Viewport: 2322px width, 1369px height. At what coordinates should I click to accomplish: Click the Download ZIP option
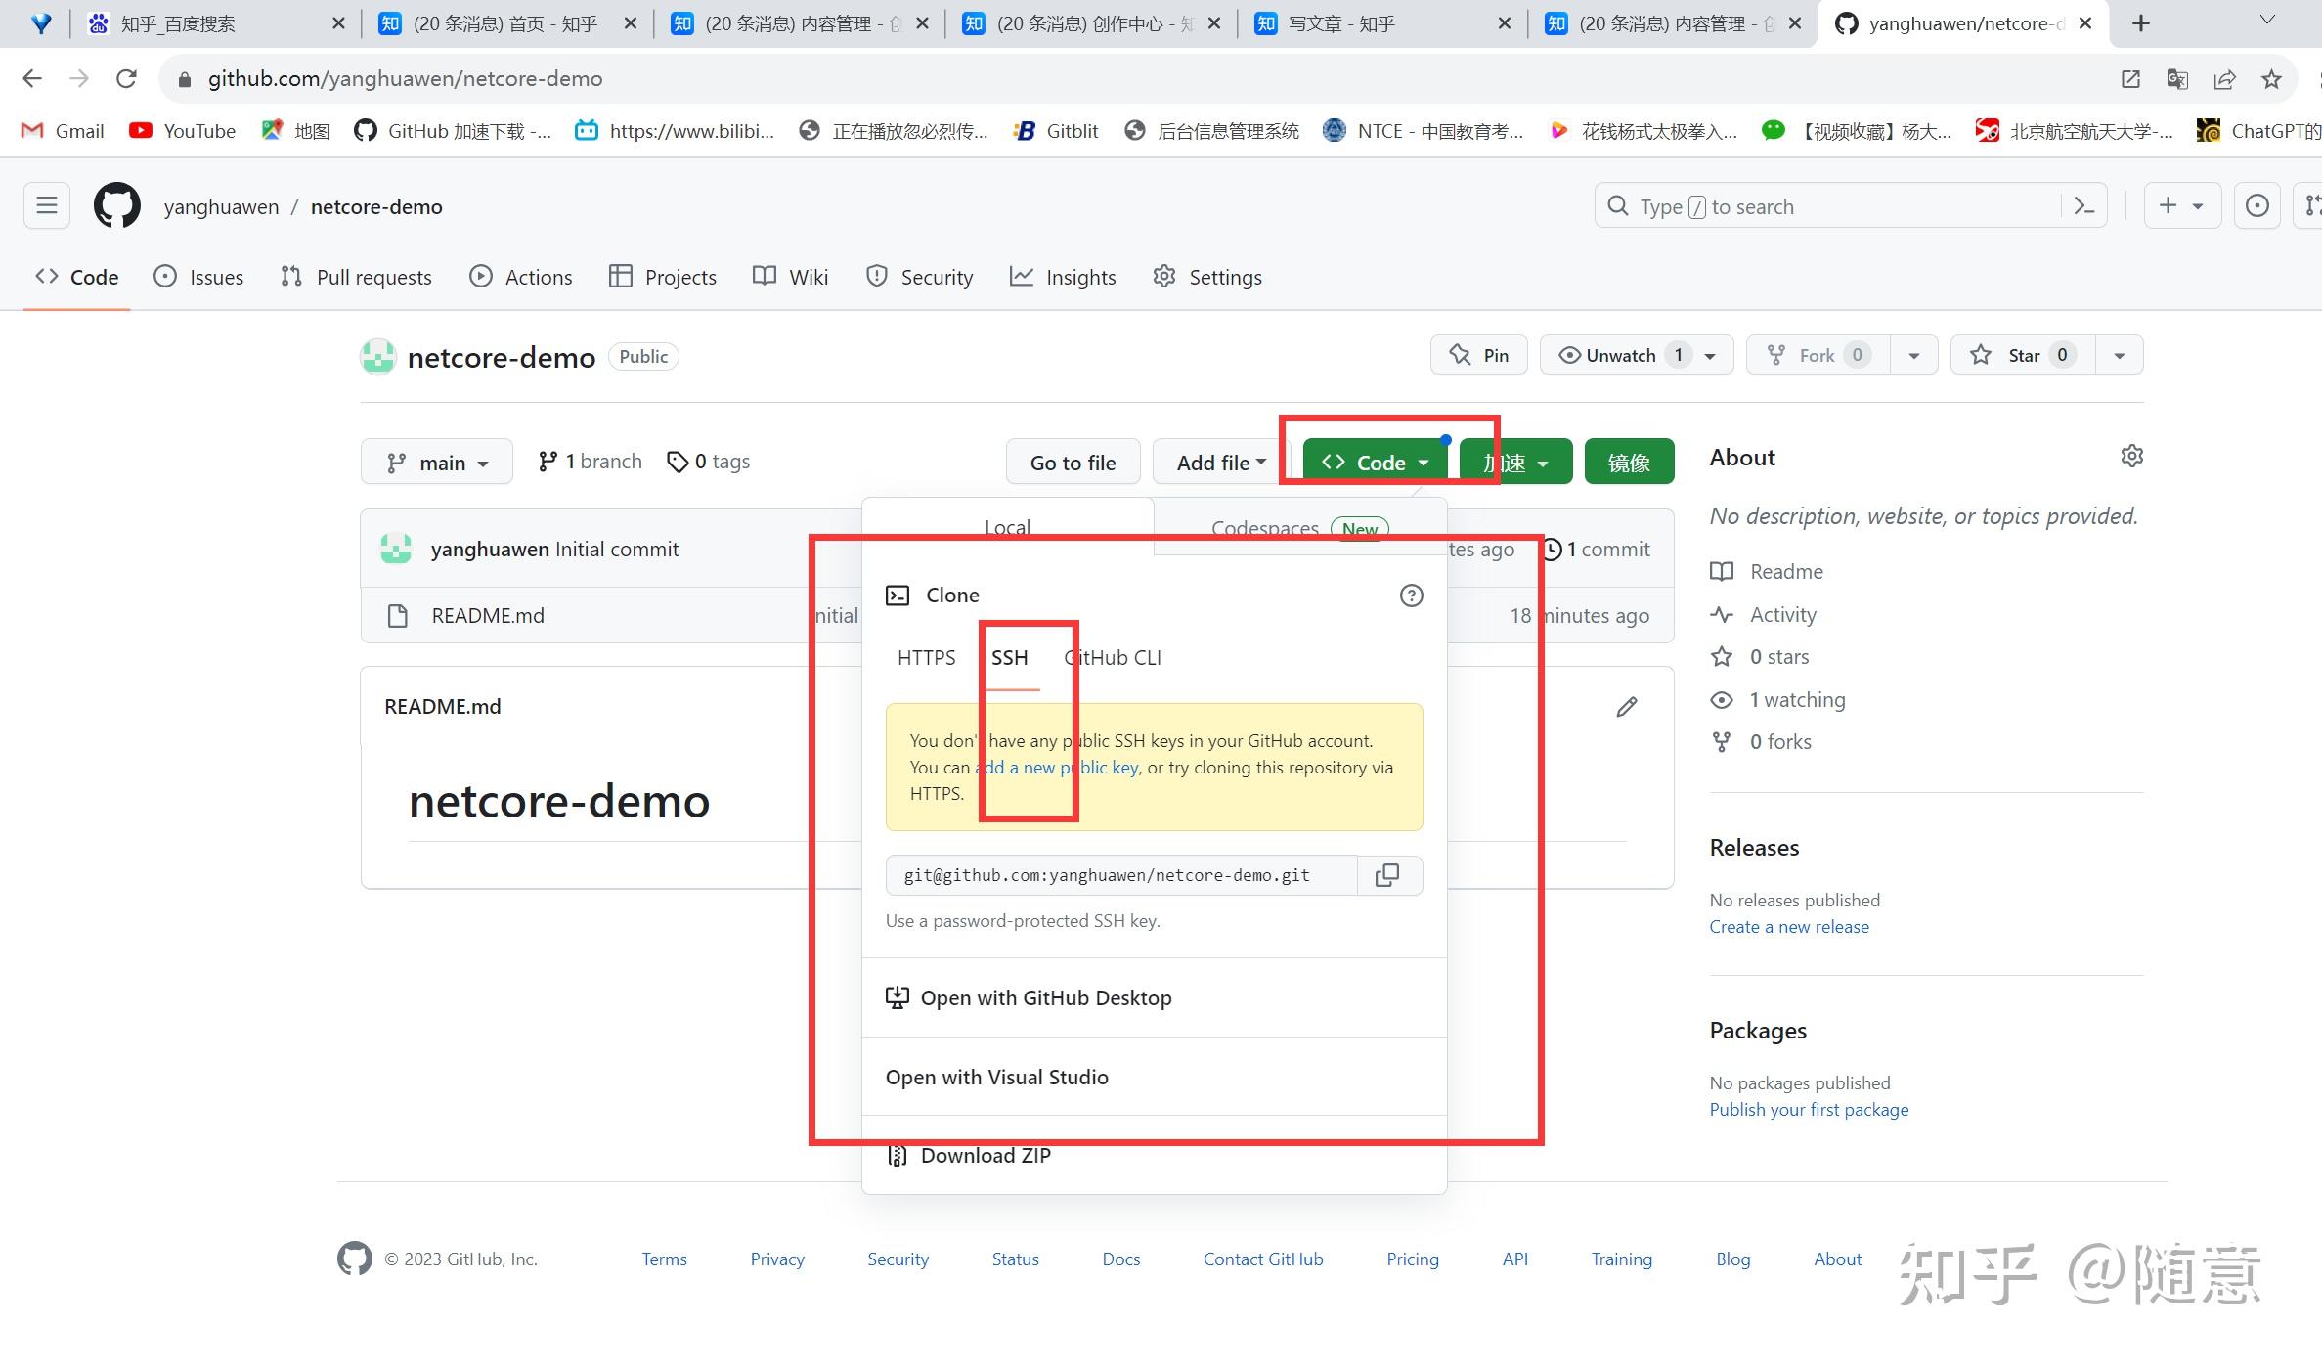point(985,1155)
